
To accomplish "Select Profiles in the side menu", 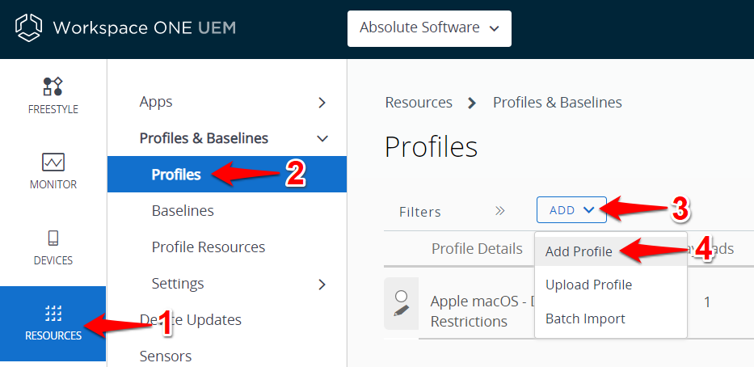I will (227, 174).
